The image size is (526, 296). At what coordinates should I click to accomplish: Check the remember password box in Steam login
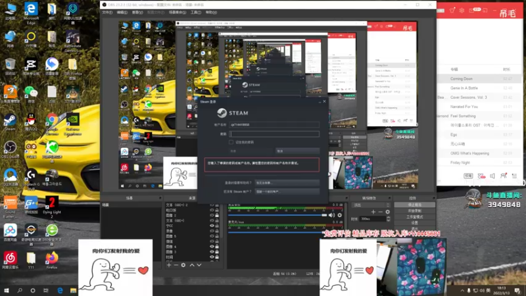click(x=231, y=142)
